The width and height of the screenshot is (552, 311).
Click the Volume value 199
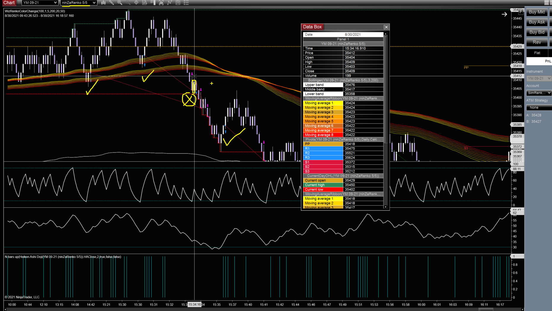[348, 76]
